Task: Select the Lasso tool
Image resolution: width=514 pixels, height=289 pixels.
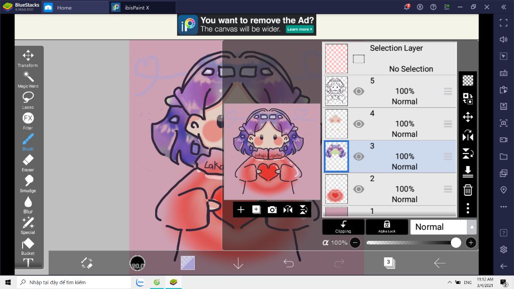Action: point(28,100)
